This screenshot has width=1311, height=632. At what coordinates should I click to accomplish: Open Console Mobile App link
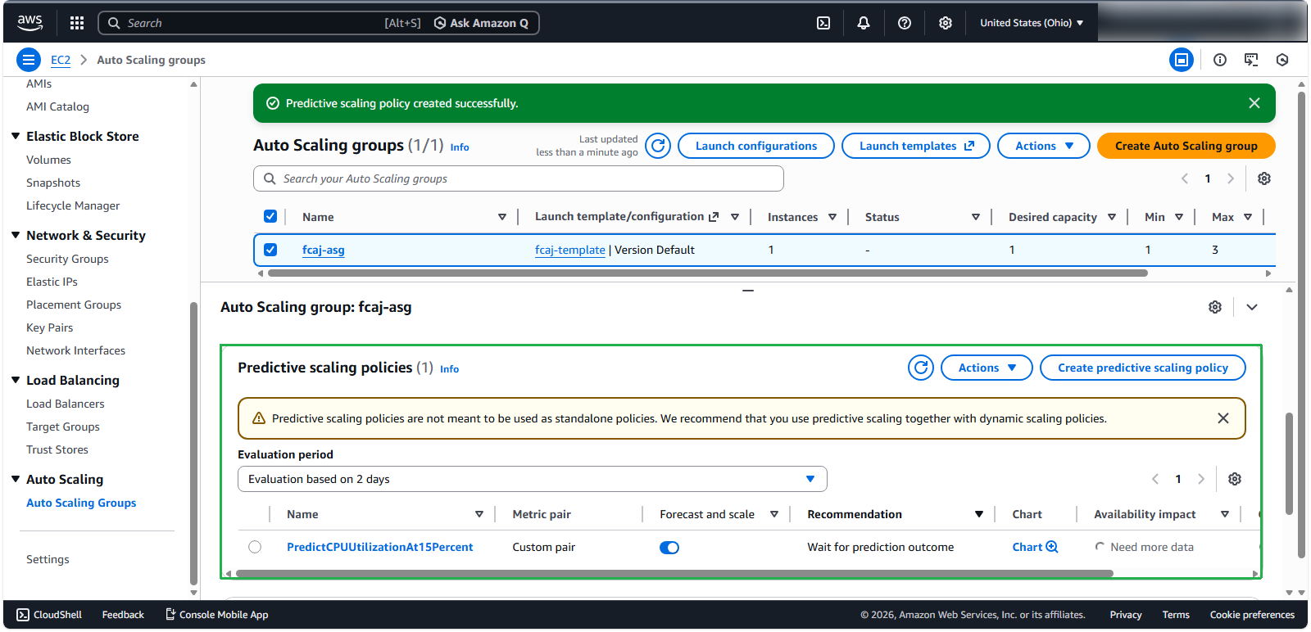point(217,615)
